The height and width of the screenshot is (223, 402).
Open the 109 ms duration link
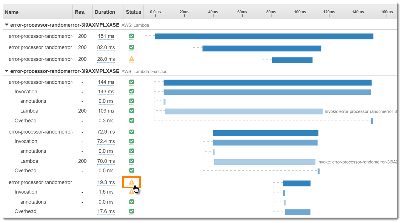click(x=106, y=111)
